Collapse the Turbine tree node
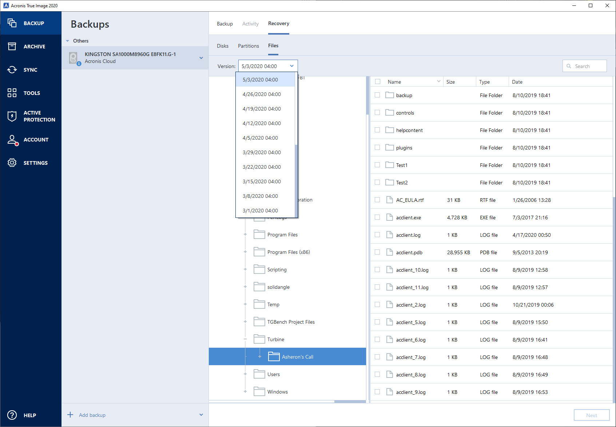The height and width of the screenshot is (427, 616). (245, 339)
